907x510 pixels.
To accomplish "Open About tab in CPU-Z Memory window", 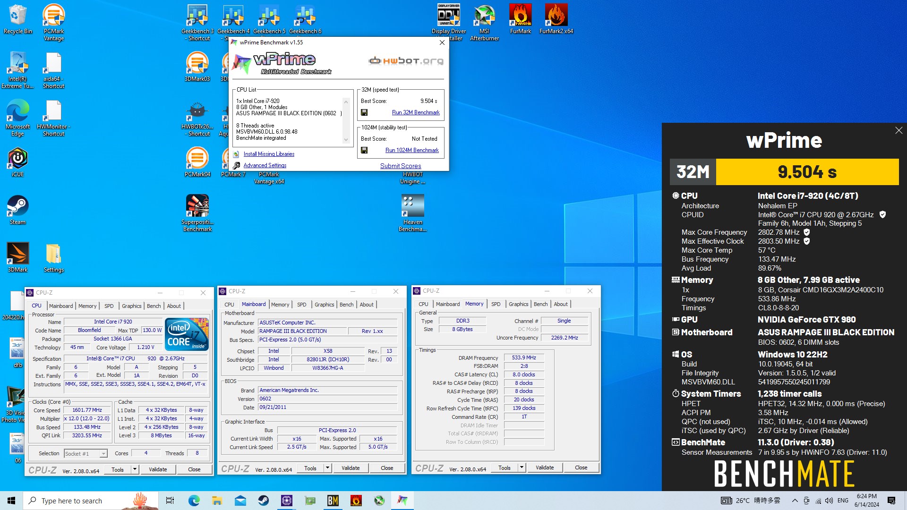I will click(x=561, y=304).
